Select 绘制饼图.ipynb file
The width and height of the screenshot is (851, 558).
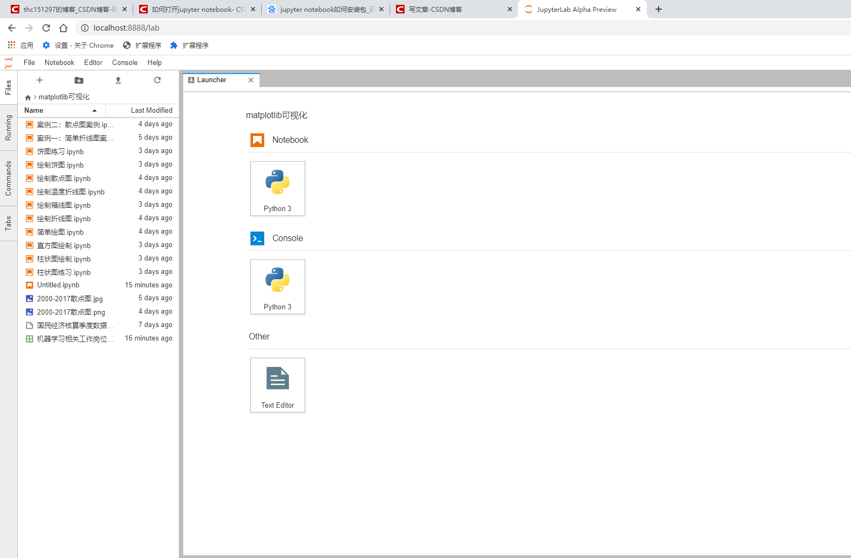98,165
